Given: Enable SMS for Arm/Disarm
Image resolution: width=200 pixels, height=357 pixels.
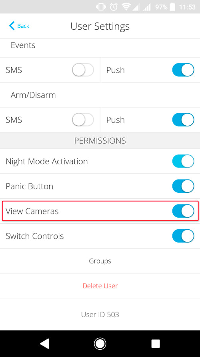Looking at the screenshot, I should point(83,120).
